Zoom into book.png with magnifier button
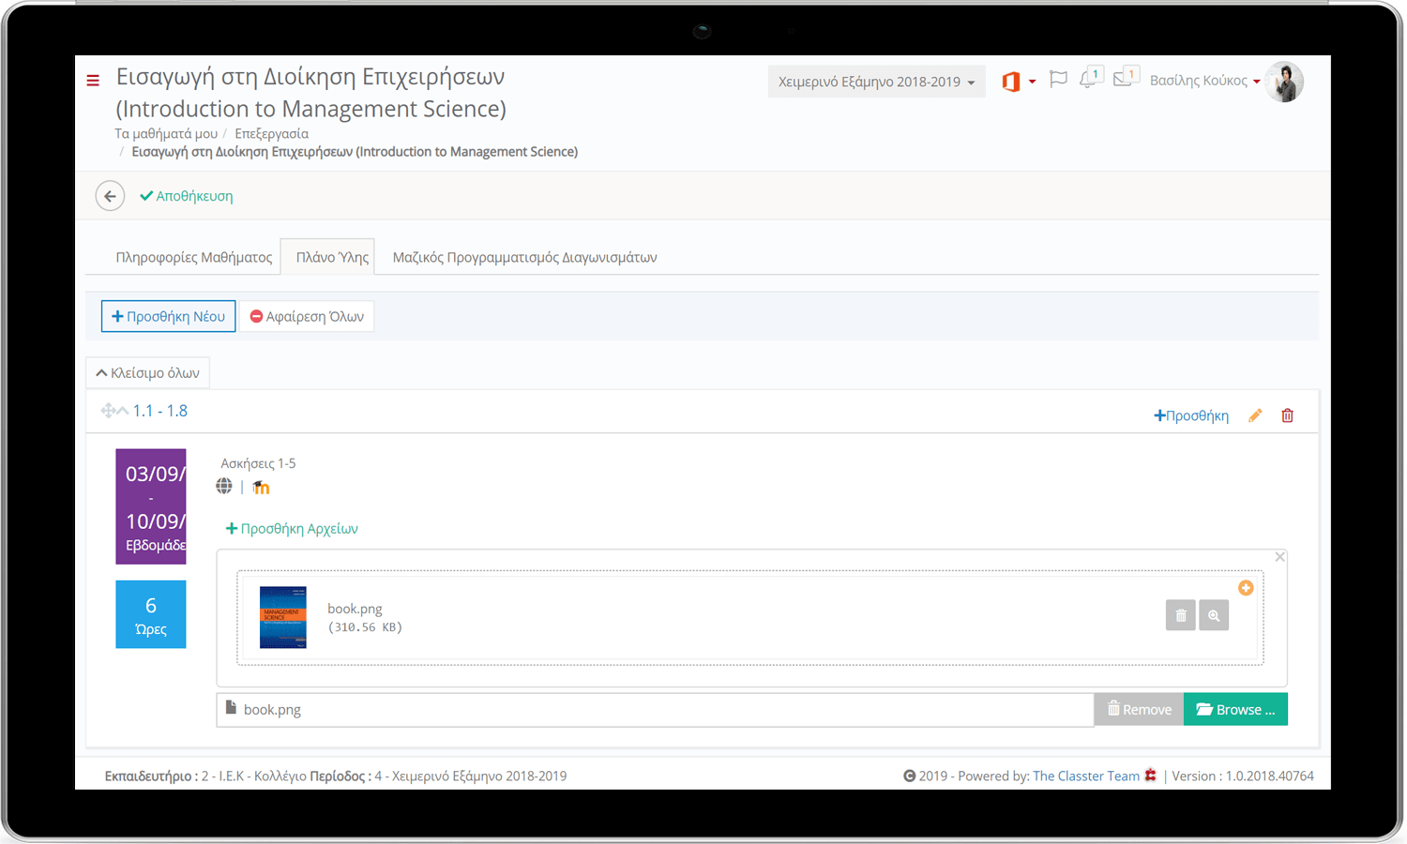The image size is (1407, 844). pos(1214,615)
